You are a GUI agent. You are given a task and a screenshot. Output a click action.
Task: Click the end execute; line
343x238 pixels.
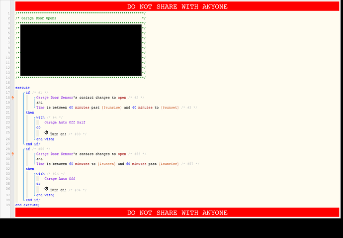click(x=27, y=205)
